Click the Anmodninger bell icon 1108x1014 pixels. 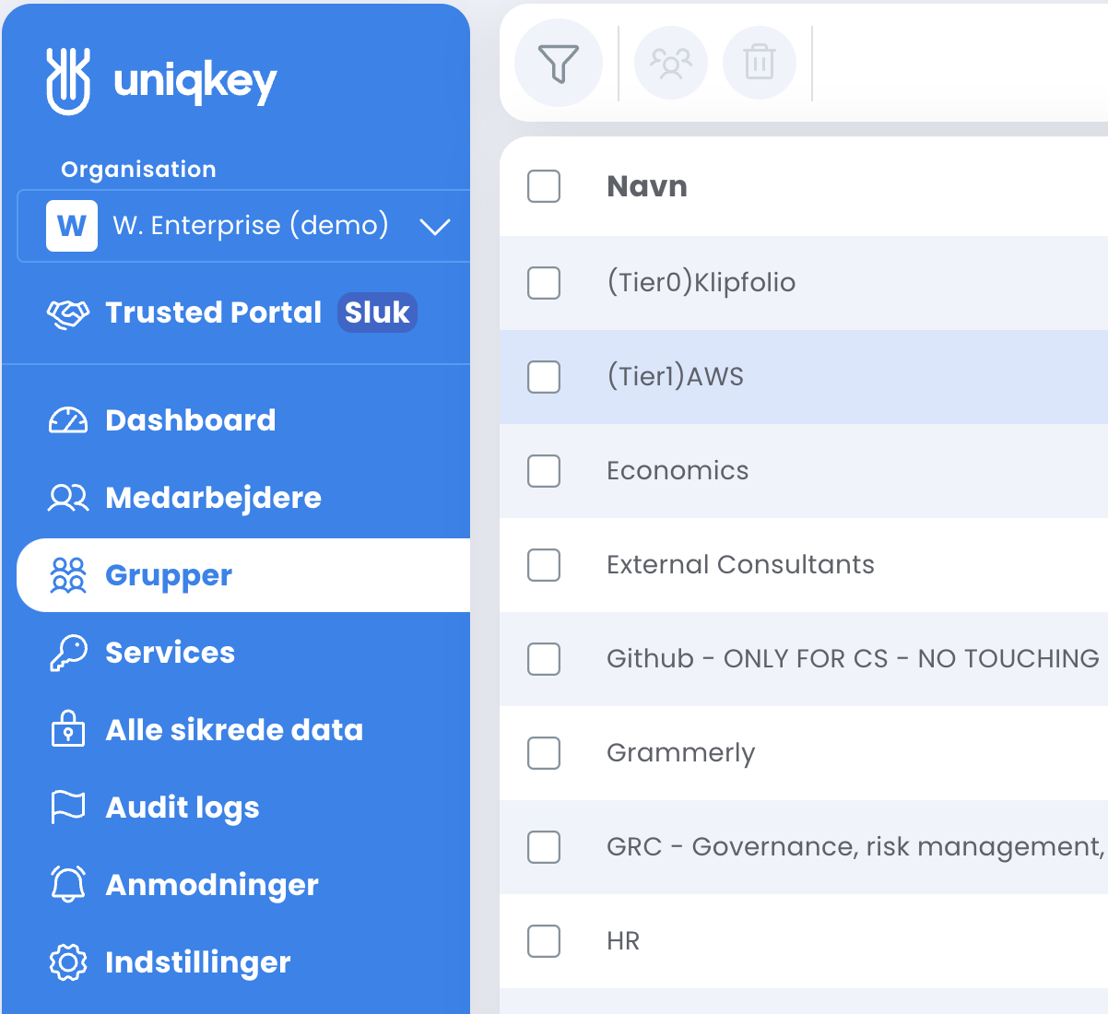(68, 884)
